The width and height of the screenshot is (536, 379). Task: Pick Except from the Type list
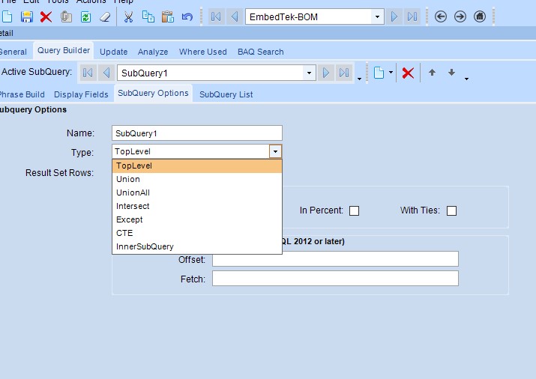pyautogui.click(x=197, y=219)
